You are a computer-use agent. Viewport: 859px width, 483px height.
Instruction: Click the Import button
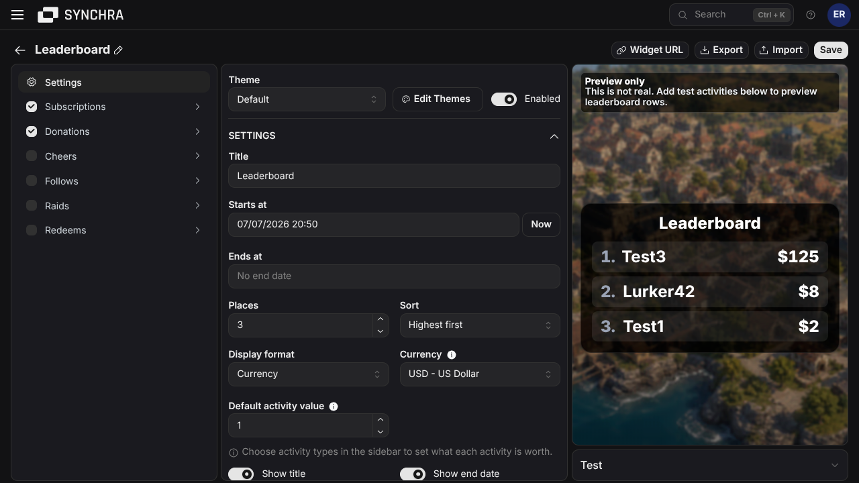(781, 50)
